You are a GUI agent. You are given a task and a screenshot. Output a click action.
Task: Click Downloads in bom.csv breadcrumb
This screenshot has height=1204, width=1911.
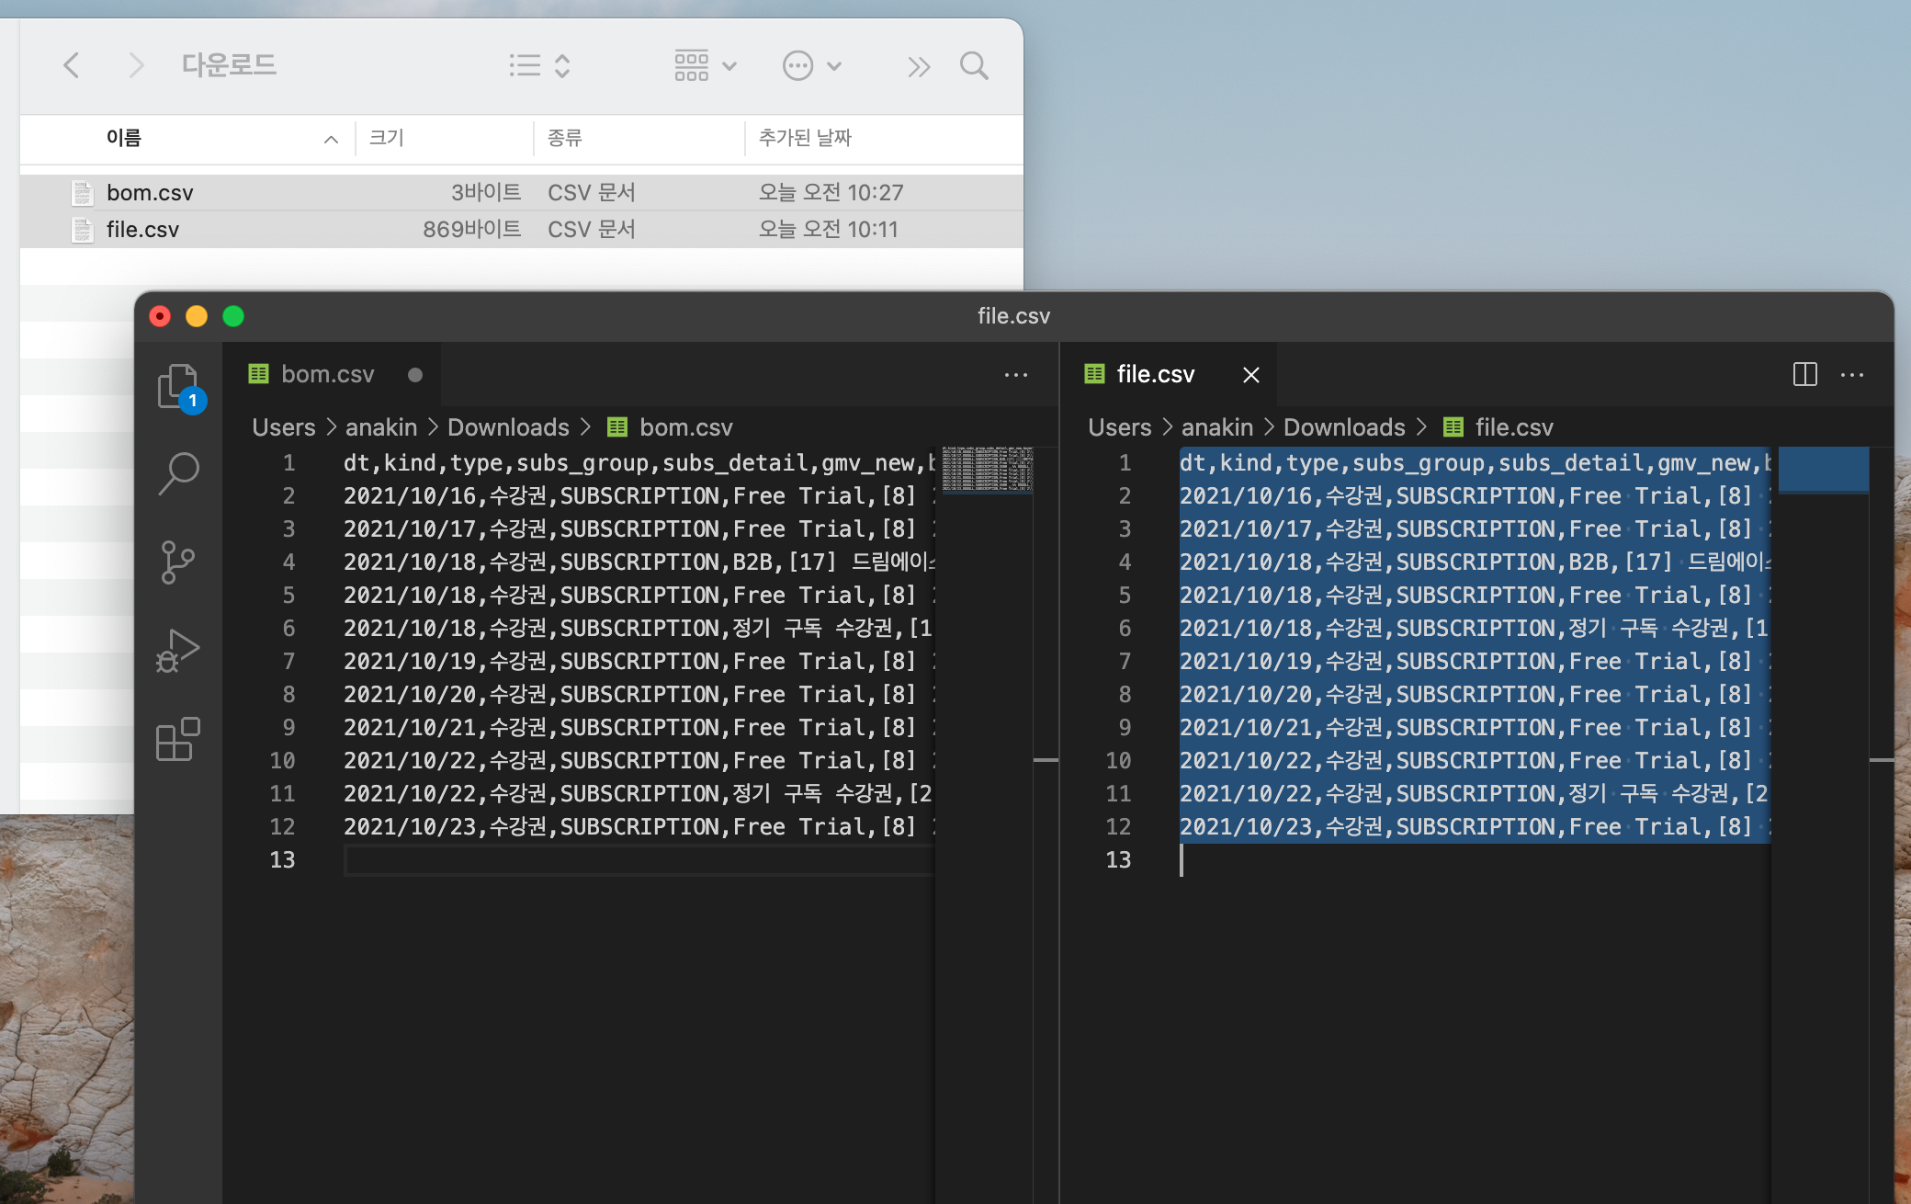[508, 427]
